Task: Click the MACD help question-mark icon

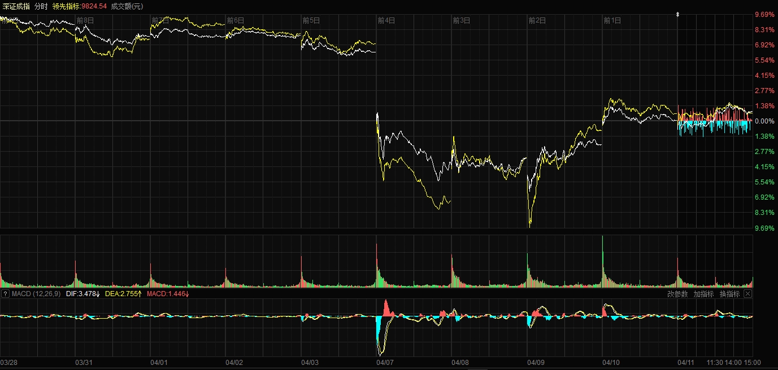Action: pos(6,294)
